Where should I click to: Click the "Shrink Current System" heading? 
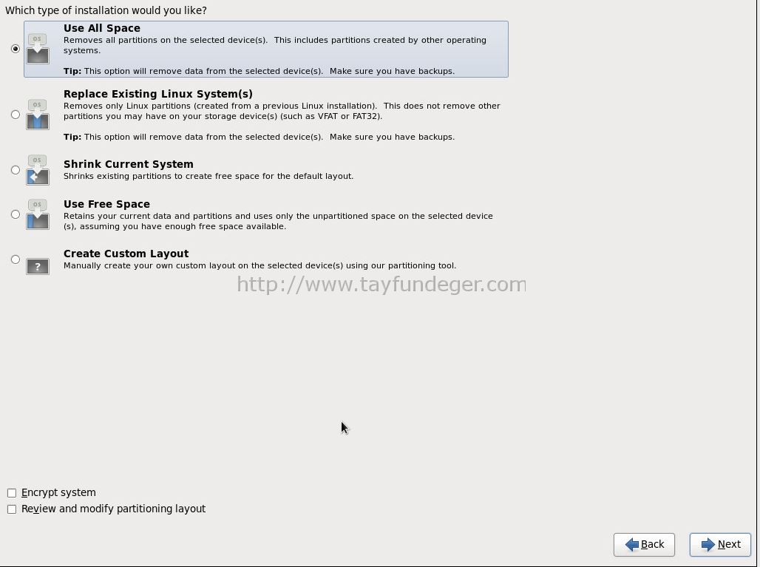click(129, 164)
